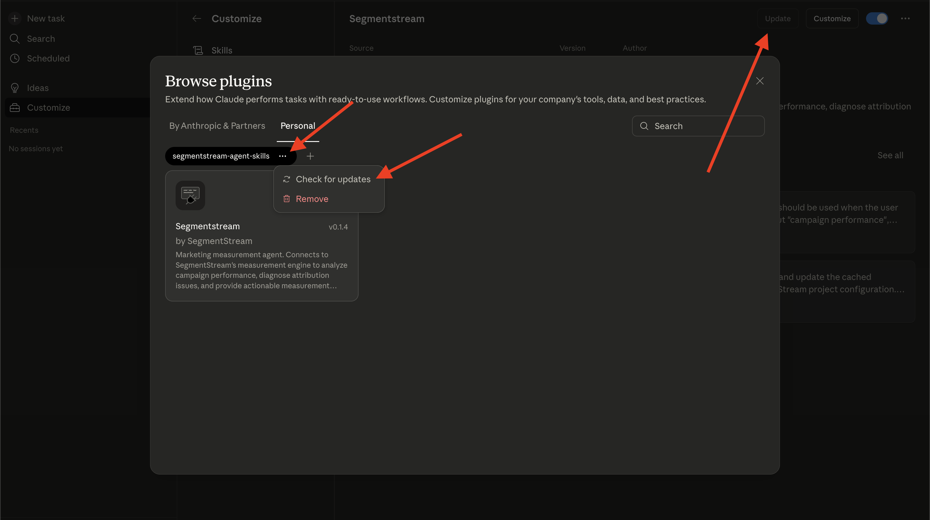The width and height of the screenshot is (930, 520).
Task: Open the segmentstream-agent-skills overflow menu
Action: (x=283, y=156)
